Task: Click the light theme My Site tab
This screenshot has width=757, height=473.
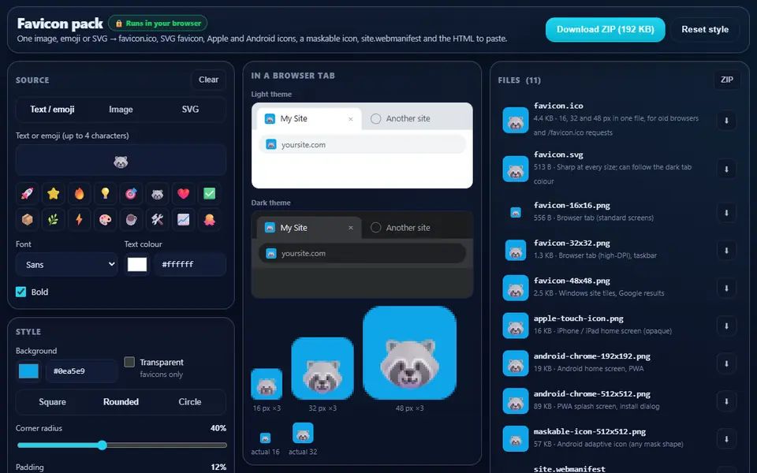Action: tap(309, 119)
